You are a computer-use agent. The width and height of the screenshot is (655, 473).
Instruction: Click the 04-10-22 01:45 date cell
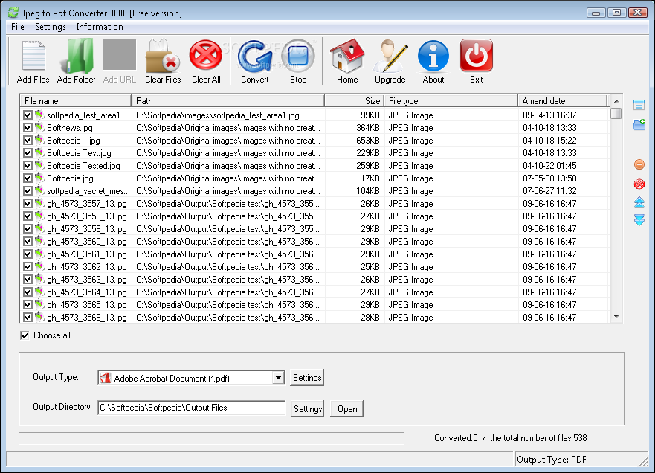[x=549, y=165]
